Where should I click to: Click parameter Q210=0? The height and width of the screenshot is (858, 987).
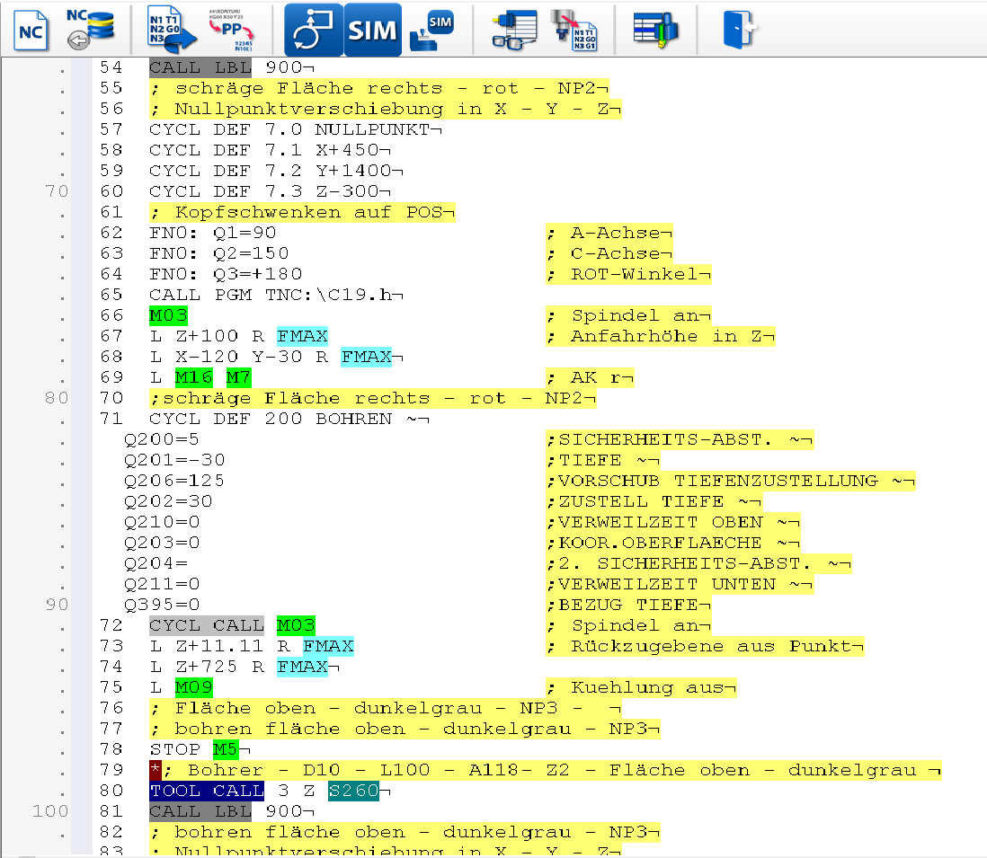(162, 522)
